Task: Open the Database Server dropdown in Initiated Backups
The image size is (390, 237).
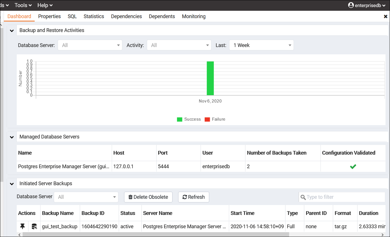Action: [x=86, y=197]
